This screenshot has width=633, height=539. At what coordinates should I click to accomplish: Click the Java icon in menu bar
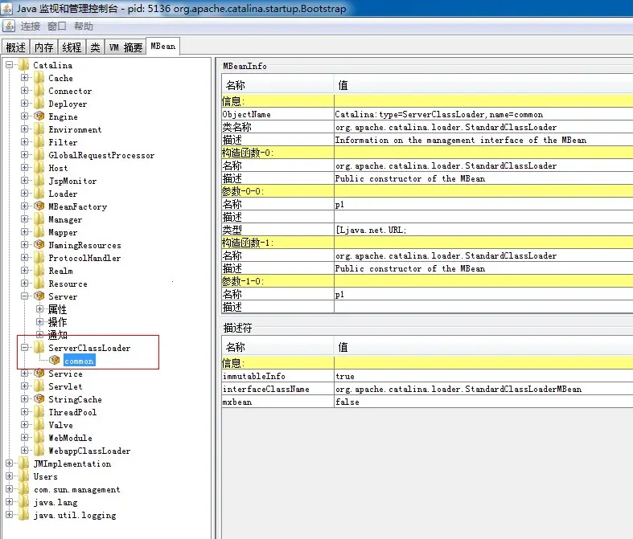pyautogui.click(x=9, y=27)
